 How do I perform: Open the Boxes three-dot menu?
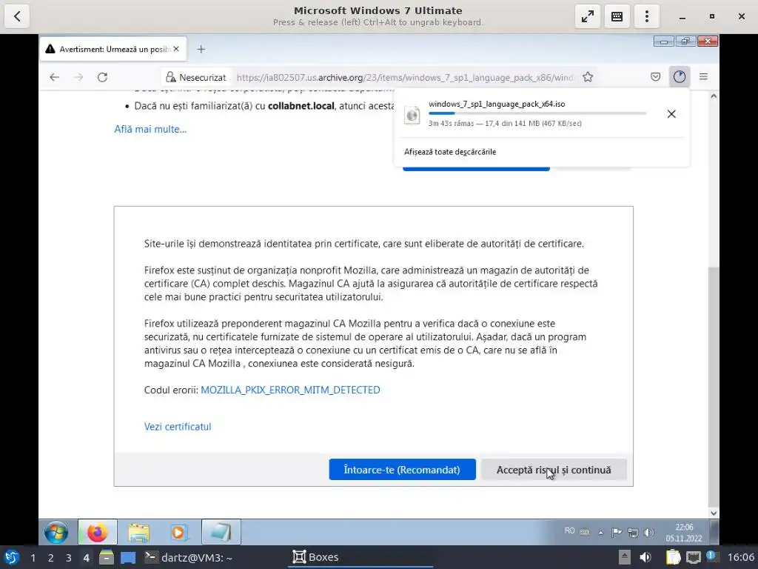tap(646, 16)
